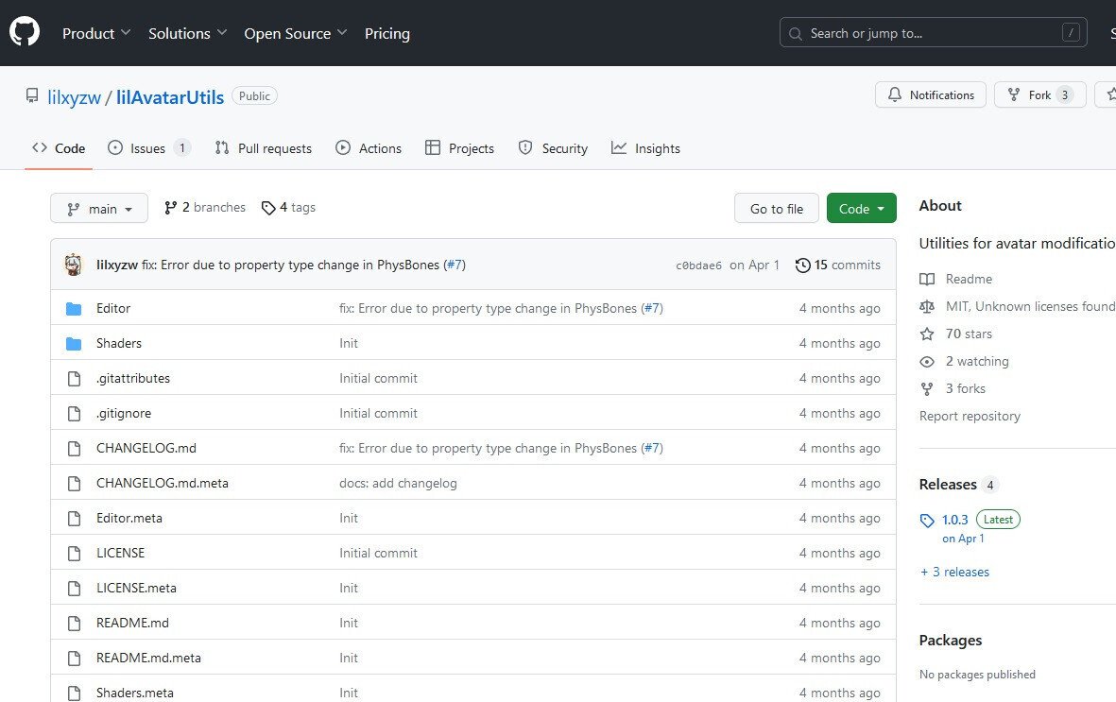Switch to the Code tab
Screen dimensions: 1116x702
click(x=59, y=148)
